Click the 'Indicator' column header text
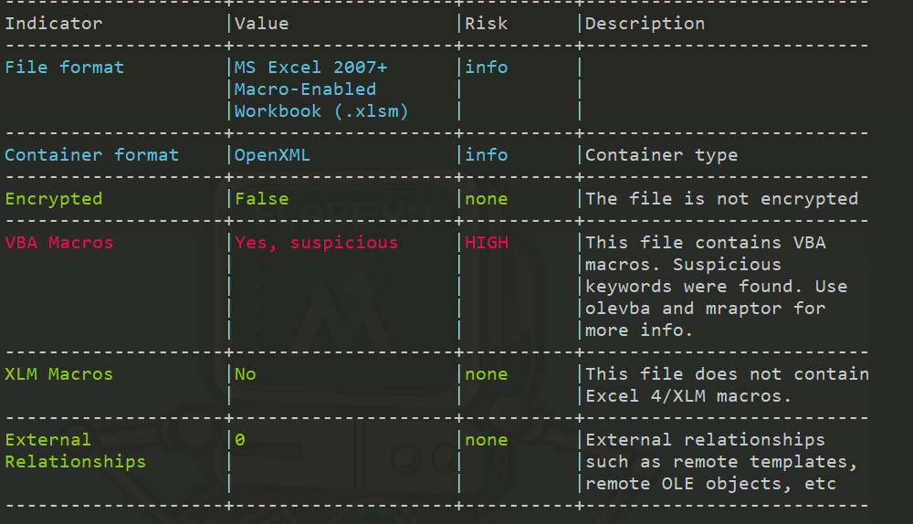913x524 pixels. pos(53,24)
